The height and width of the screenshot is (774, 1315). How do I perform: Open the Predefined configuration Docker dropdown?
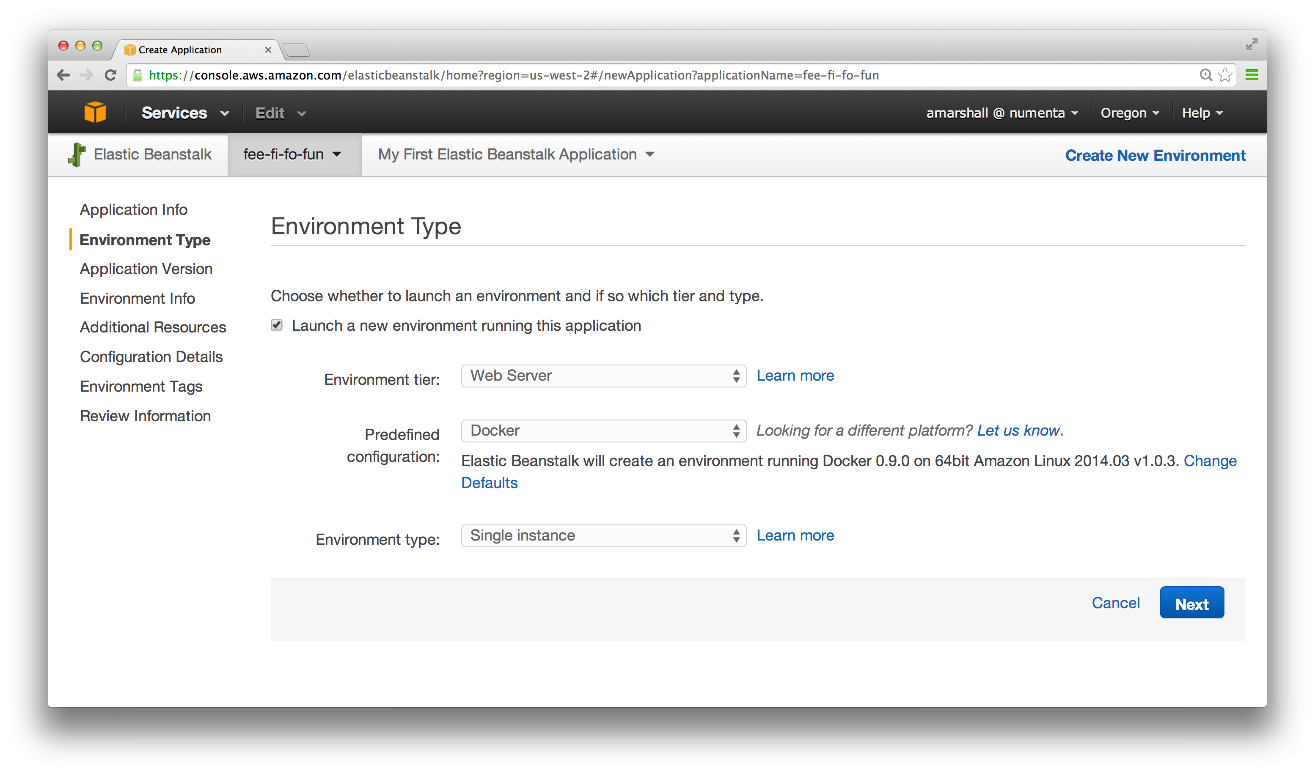coord(603,431)
